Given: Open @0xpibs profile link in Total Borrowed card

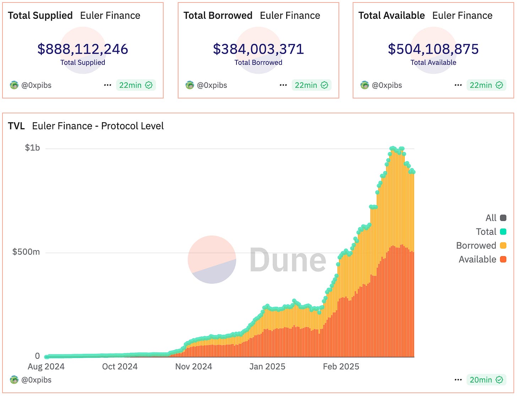Looking at the screenshot, I should point(212,85).
